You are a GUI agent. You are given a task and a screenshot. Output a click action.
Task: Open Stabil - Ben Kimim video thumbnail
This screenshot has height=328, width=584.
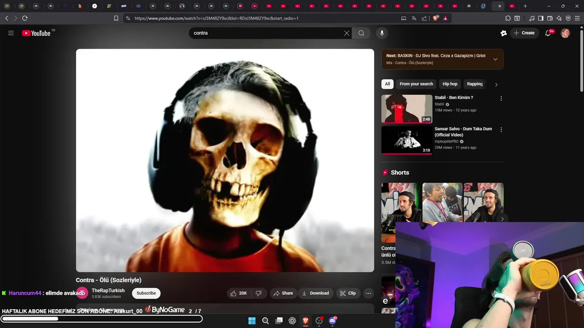tap(407, 109)
